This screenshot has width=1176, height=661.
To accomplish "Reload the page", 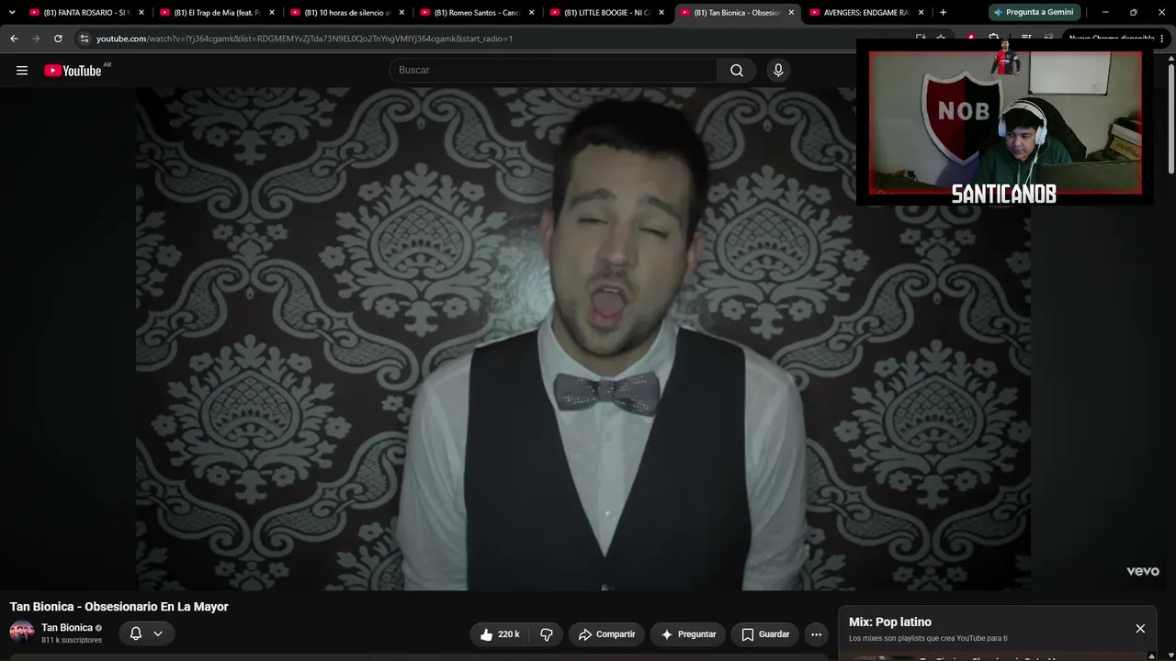I will pyautogui.click(x=58, y=39).
